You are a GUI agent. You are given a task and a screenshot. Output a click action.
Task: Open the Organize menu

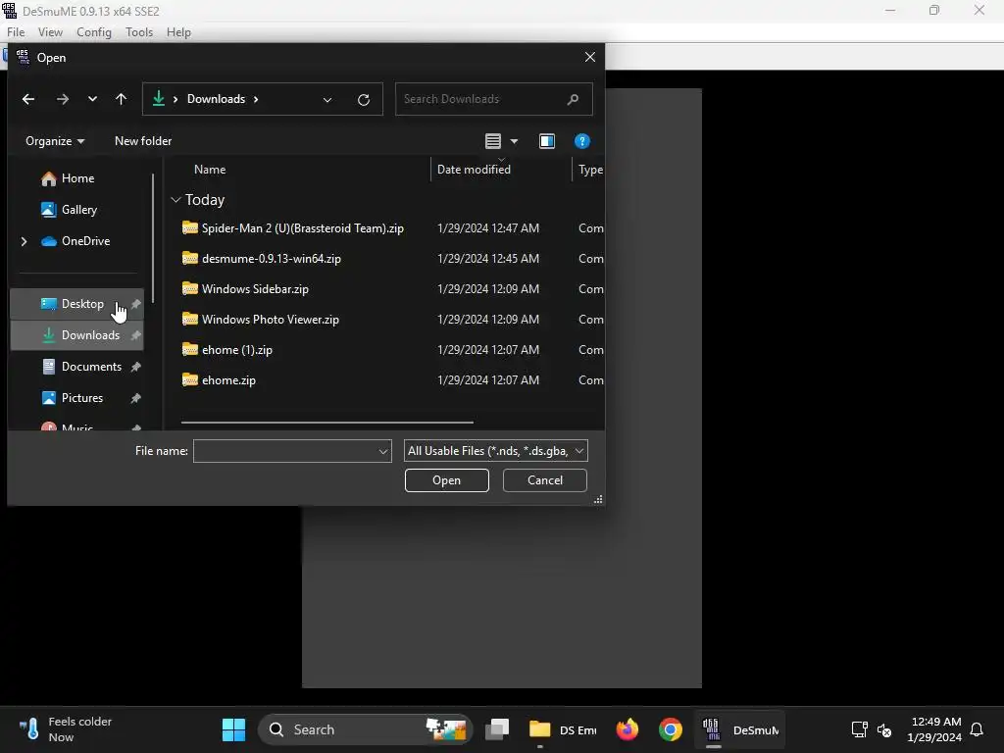55,141
